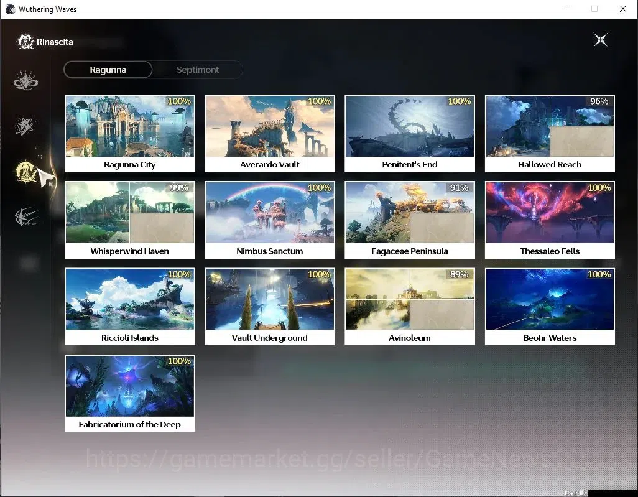Screen dimensions: 638x497
Task: Close the Rinascita panel with the X icon
Action: click(x=601, y=40)
